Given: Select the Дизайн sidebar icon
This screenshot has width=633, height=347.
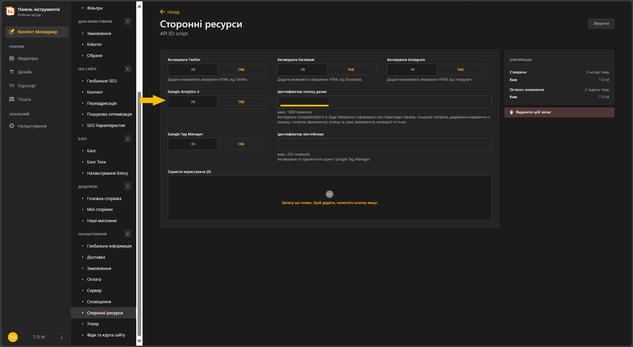Looking at the screenshot, I should click(12, 72).
